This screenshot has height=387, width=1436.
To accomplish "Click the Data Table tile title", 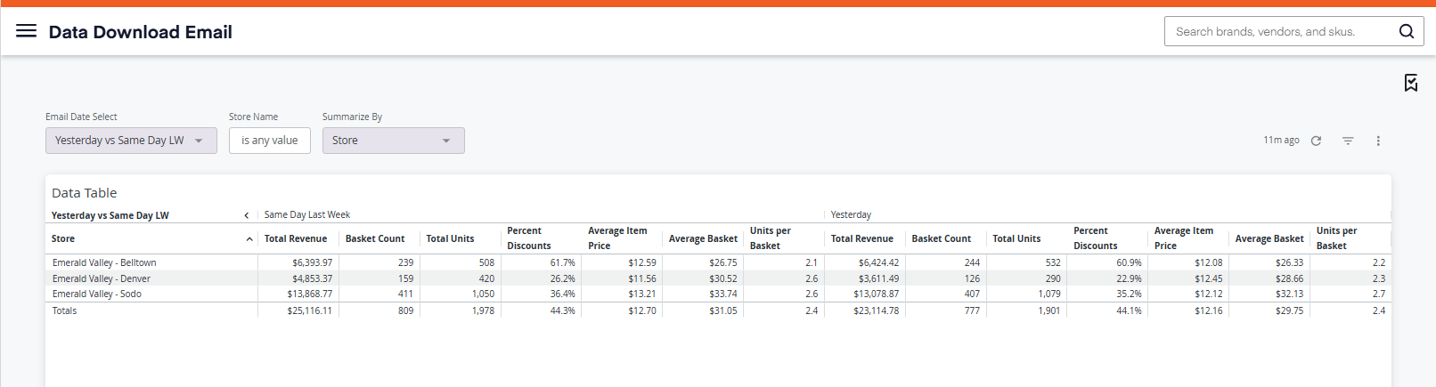I will coord(85,193).
